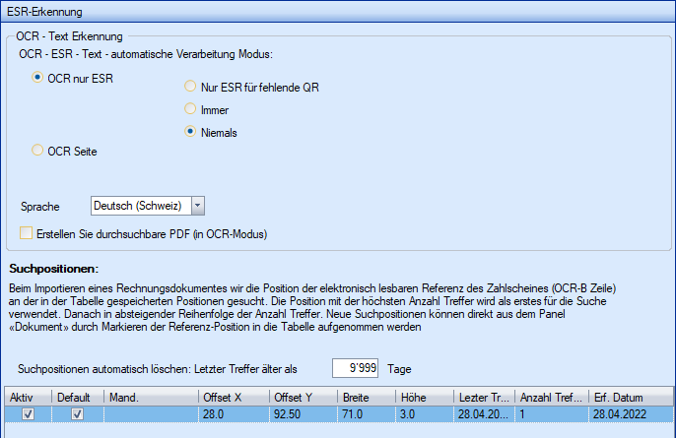Click the Suchpositionen: heading

[x=54, y=269]
